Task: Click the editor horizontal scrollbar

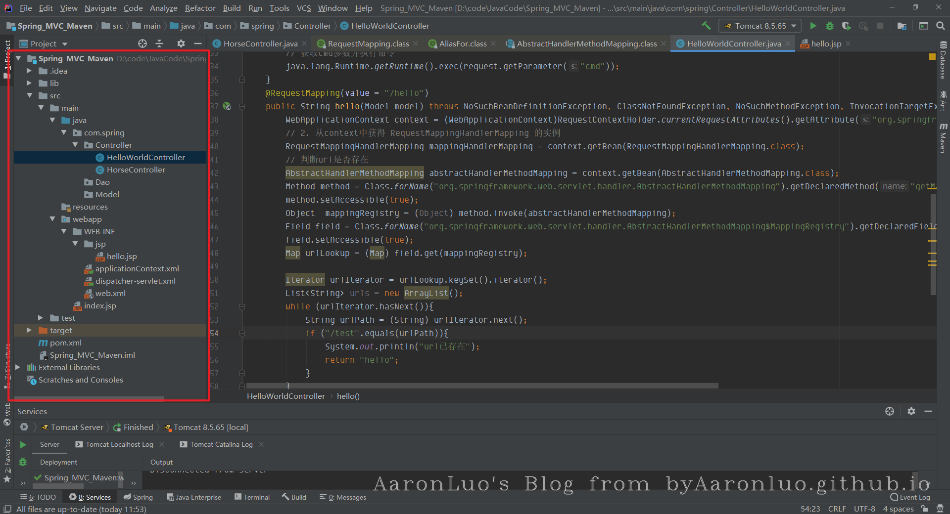Action: (x=482, y=385)
